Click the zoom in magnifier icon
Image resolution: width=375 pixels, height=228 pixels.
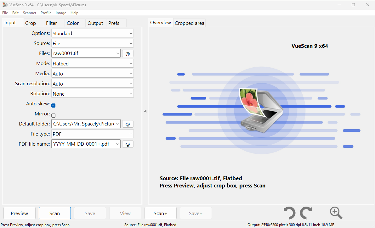pos(336,213)
